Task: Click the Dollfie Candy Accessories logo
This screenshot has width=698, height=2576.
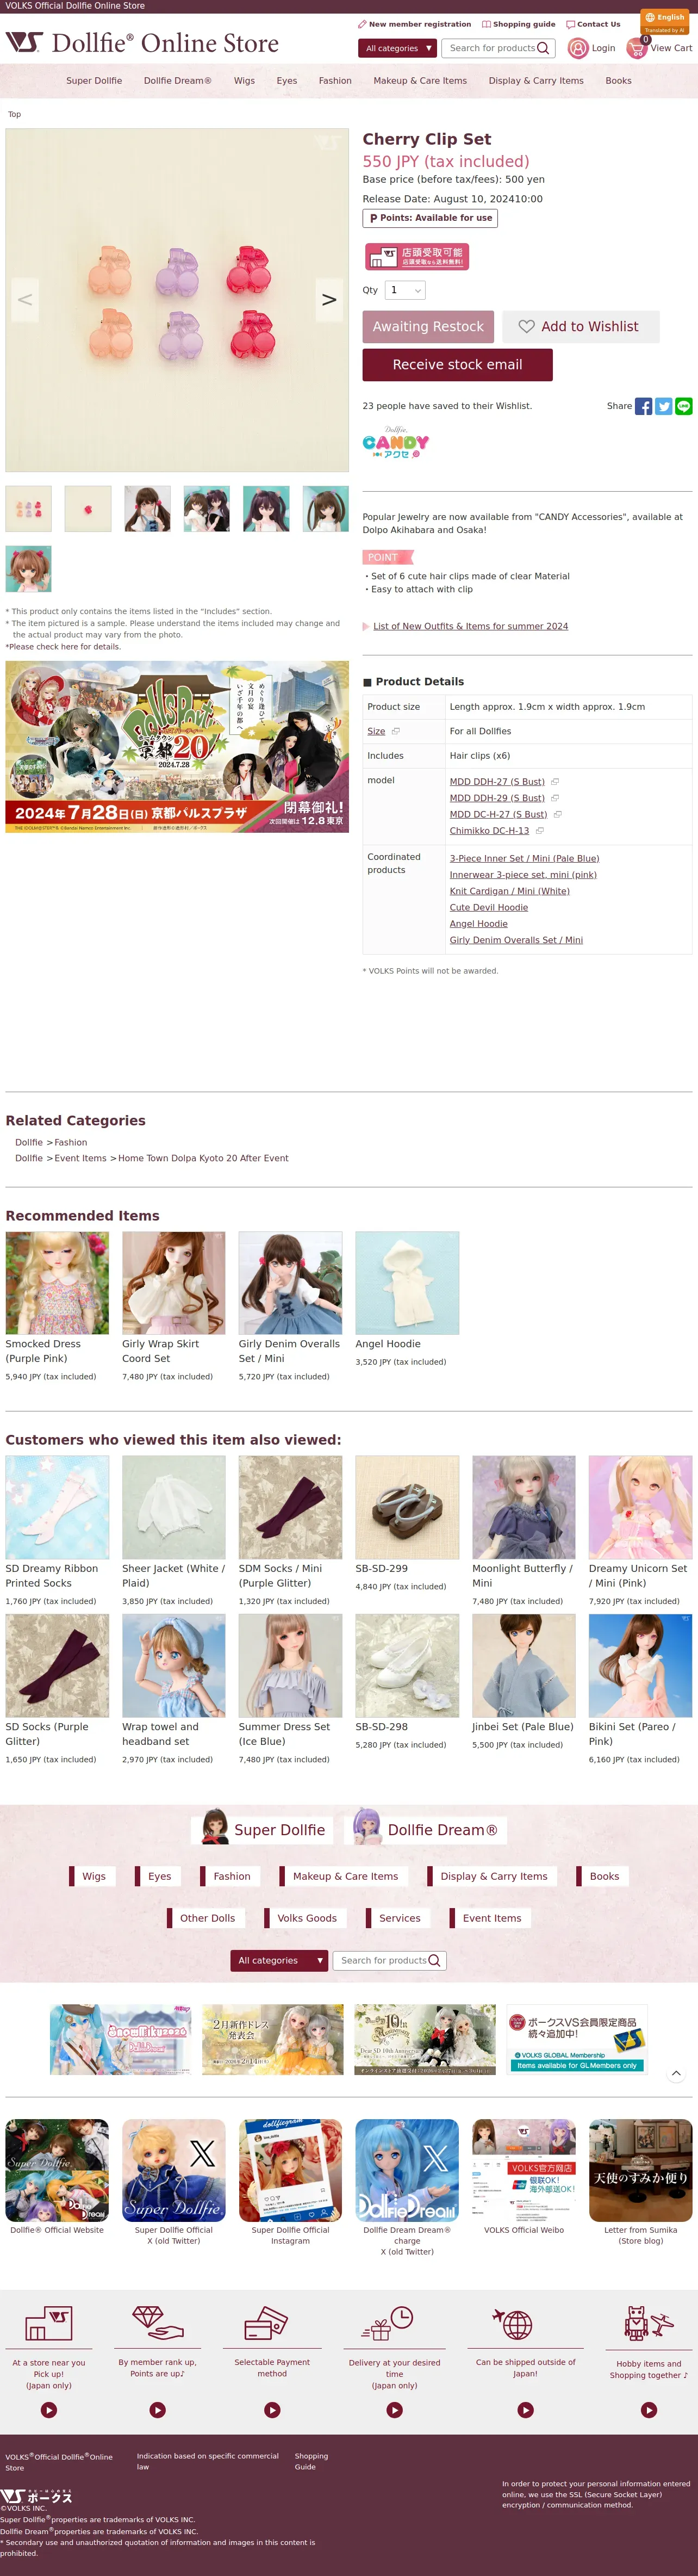Action: point(395,443)
